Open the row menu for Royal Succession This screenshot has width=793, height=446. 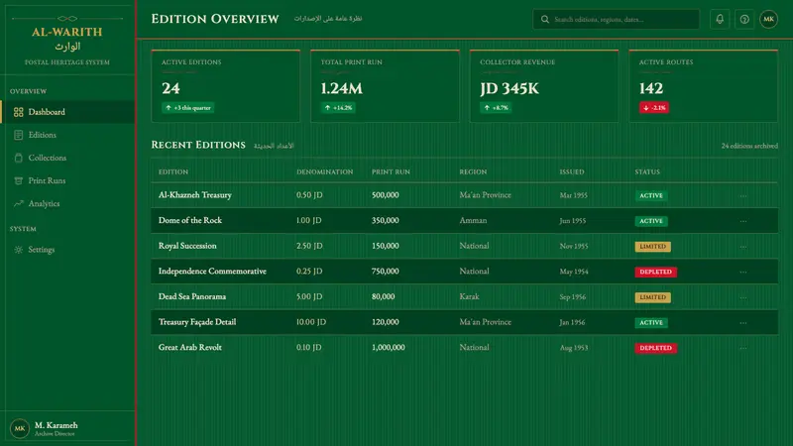tap(742, 246)
